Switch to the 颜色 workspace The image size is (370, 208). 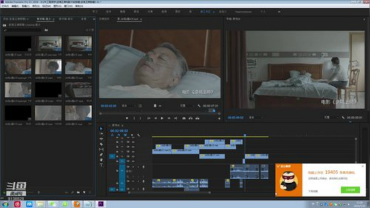[x=136, y=11]
